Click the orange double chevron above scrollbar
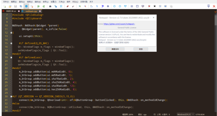Image resolution: width=217 pixels, height=116 pixels. (x=215, y=12)
